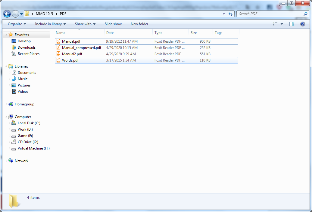Expand the Include in library dropdown

pyautogui.click(x=50, y=24)
